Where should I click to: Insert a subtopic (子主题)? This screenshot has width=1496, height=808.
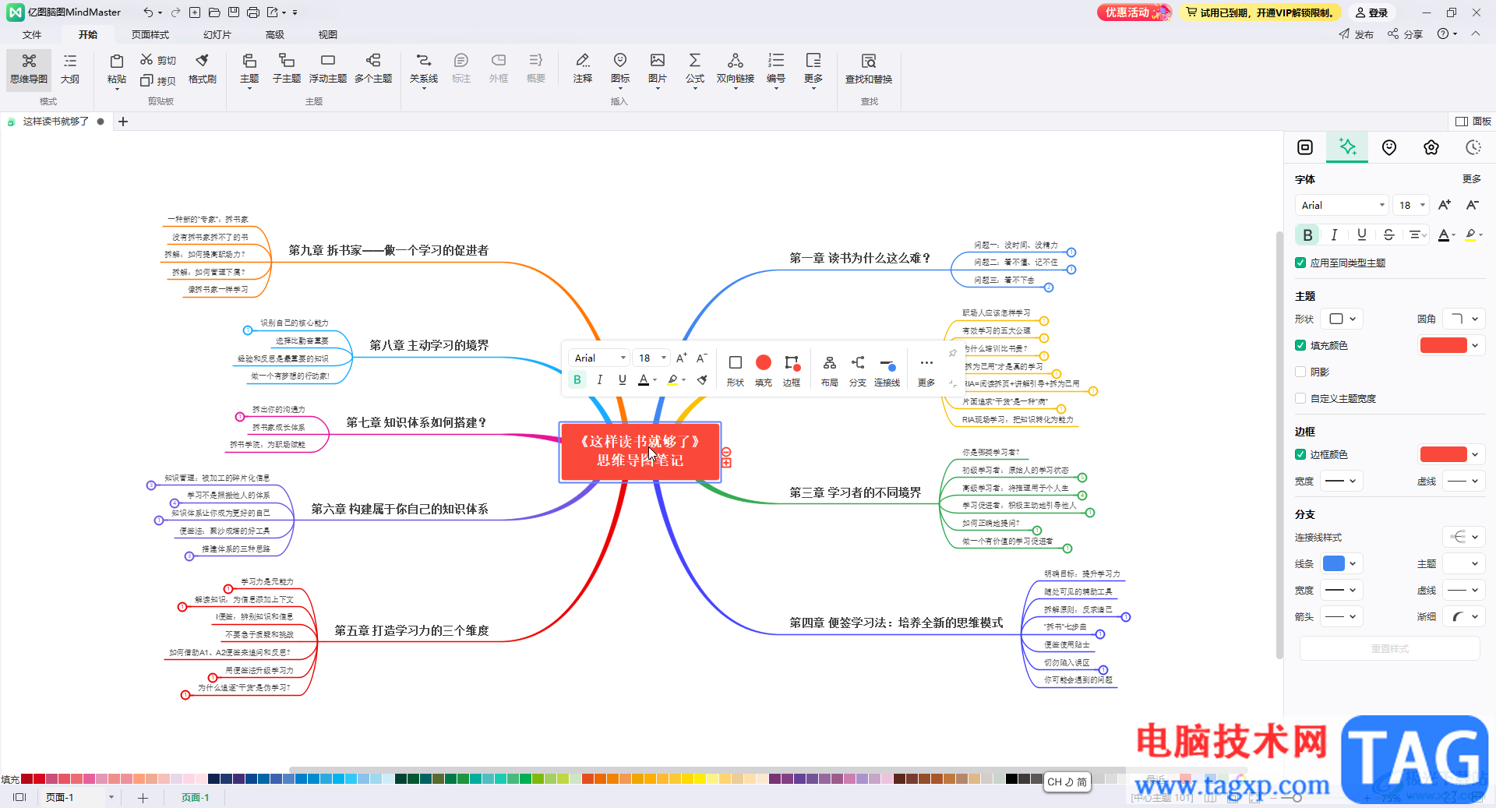287,69
